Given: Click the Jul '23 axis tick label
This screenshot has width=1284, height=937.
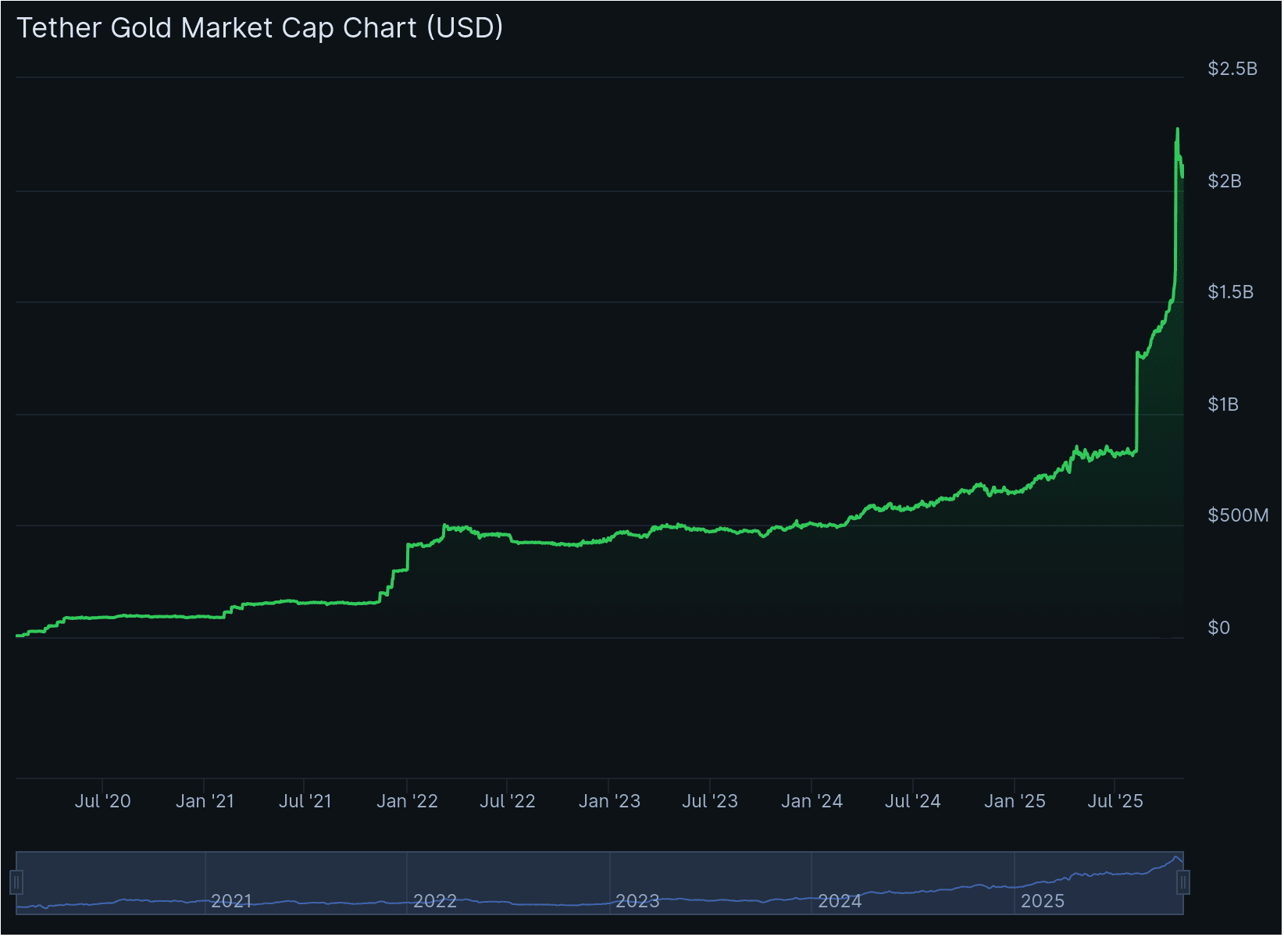Looking at the screenshot, I should (710, 800).
